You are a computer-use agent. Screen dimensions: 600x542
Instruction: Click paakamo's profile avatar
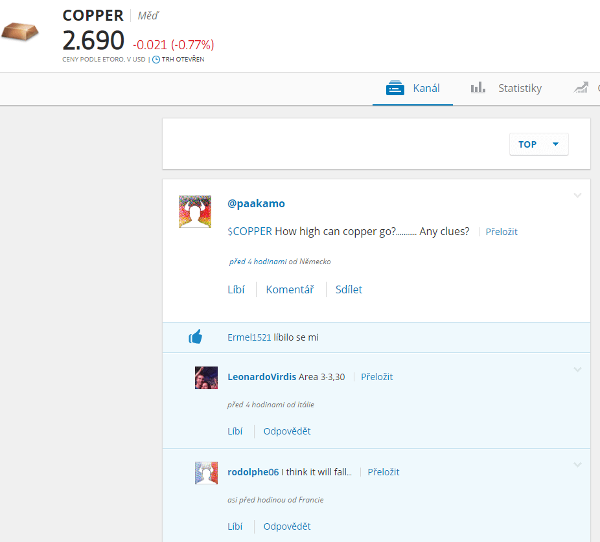click(194, 211)
